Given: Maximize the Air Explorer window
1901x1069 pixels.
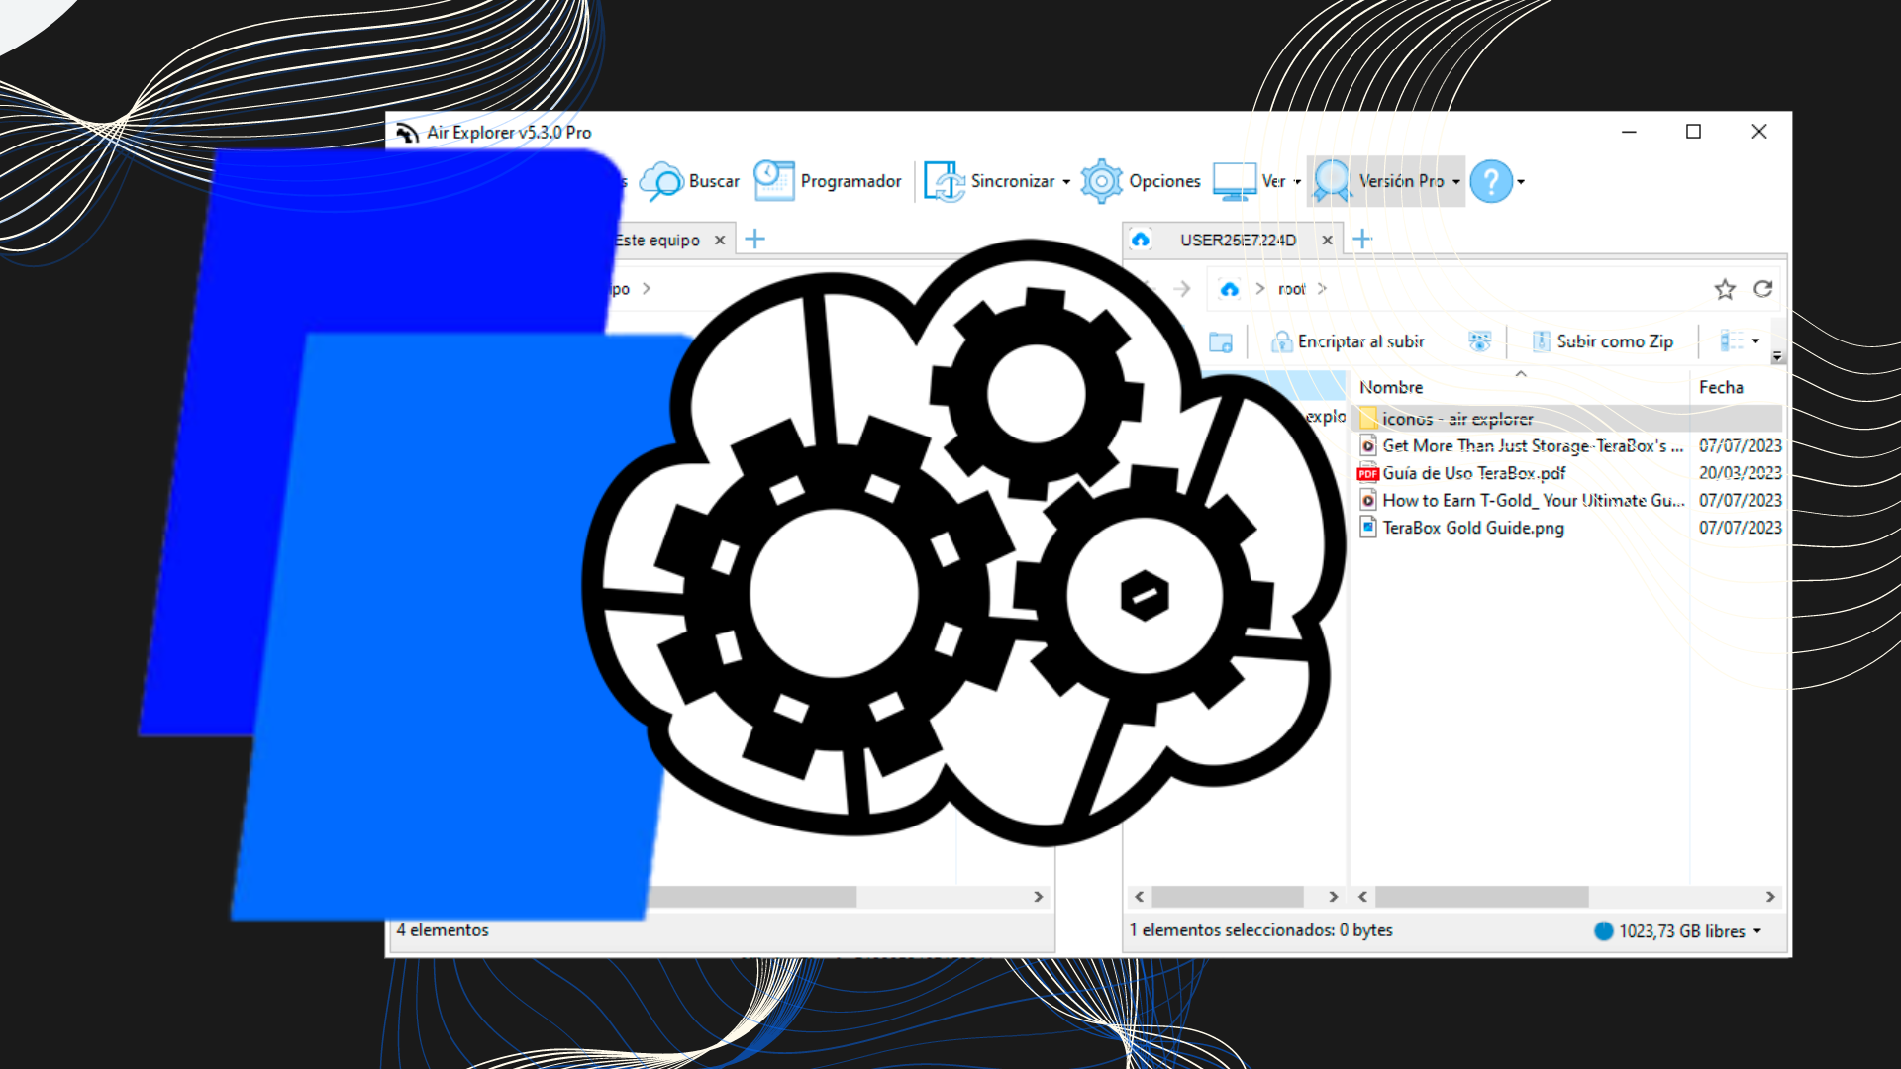Looking at the screenshot, I should [x=1693, y=132].
